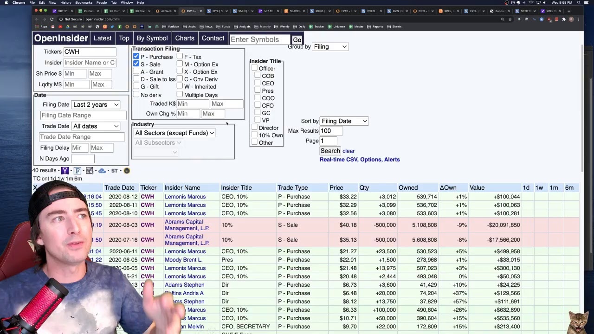Open the Chrome extensions puzzle icon
594x334 pixels.
coord(564,19)
